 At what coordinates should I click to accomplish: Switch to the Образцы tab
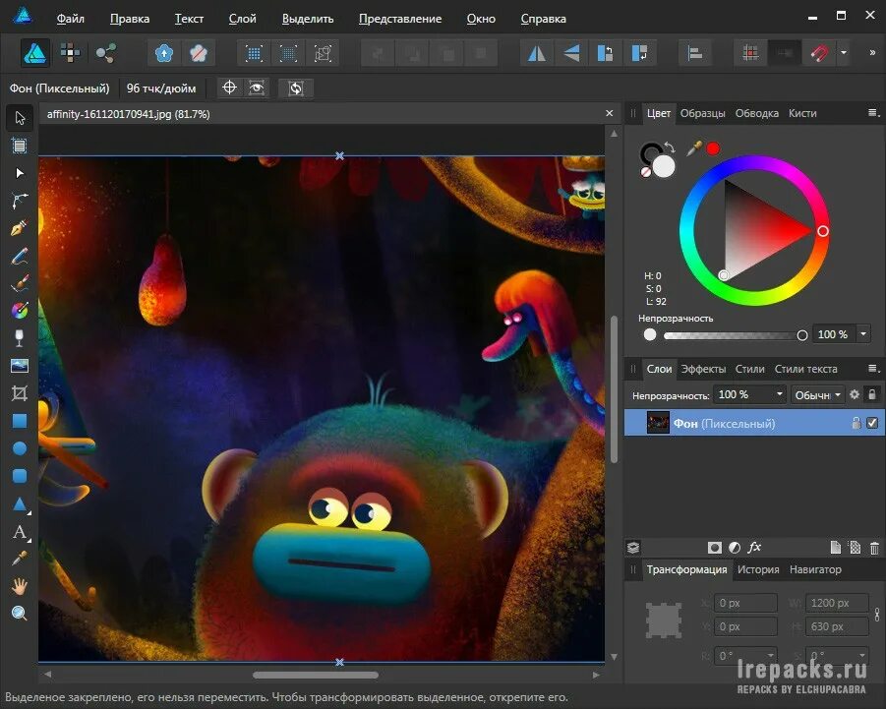coord(702,113)
